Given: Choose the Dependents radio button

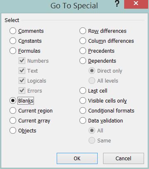Looking at the screenshot, I should 83,61.
